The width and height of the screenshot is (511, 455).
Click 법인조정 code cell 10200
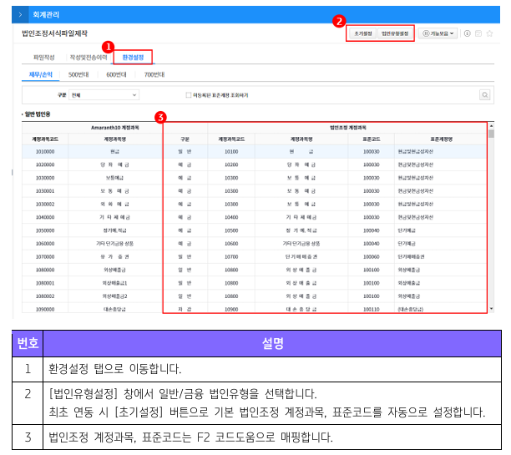[231, 164]
